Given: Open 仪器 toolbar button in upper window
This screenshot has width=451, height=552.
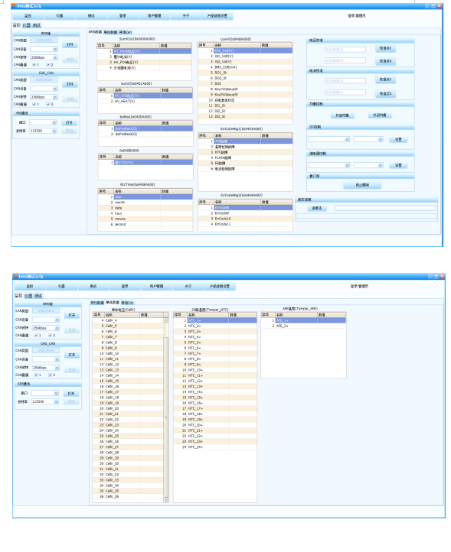Looking at the screenshot, I should pos(60,16).
